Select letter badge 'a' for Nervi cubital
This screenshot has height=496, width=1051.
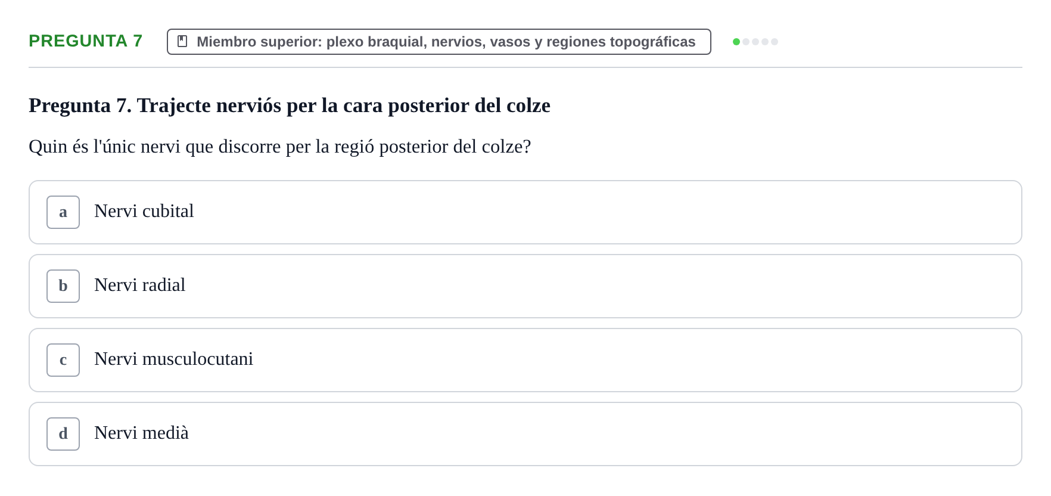[63, 212]
